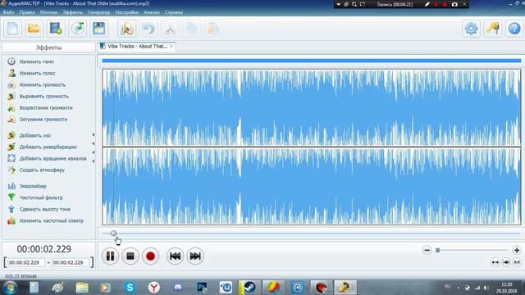Select the Изменить голос effect
The width and height of the screenshot is (525, 295).
pyautogui.click(x=37, y=73)
